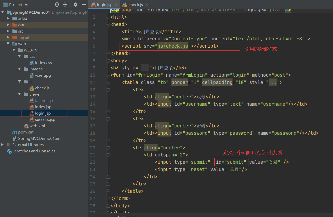
Task: Expand the out folder
Action: (x=8, y=25)
